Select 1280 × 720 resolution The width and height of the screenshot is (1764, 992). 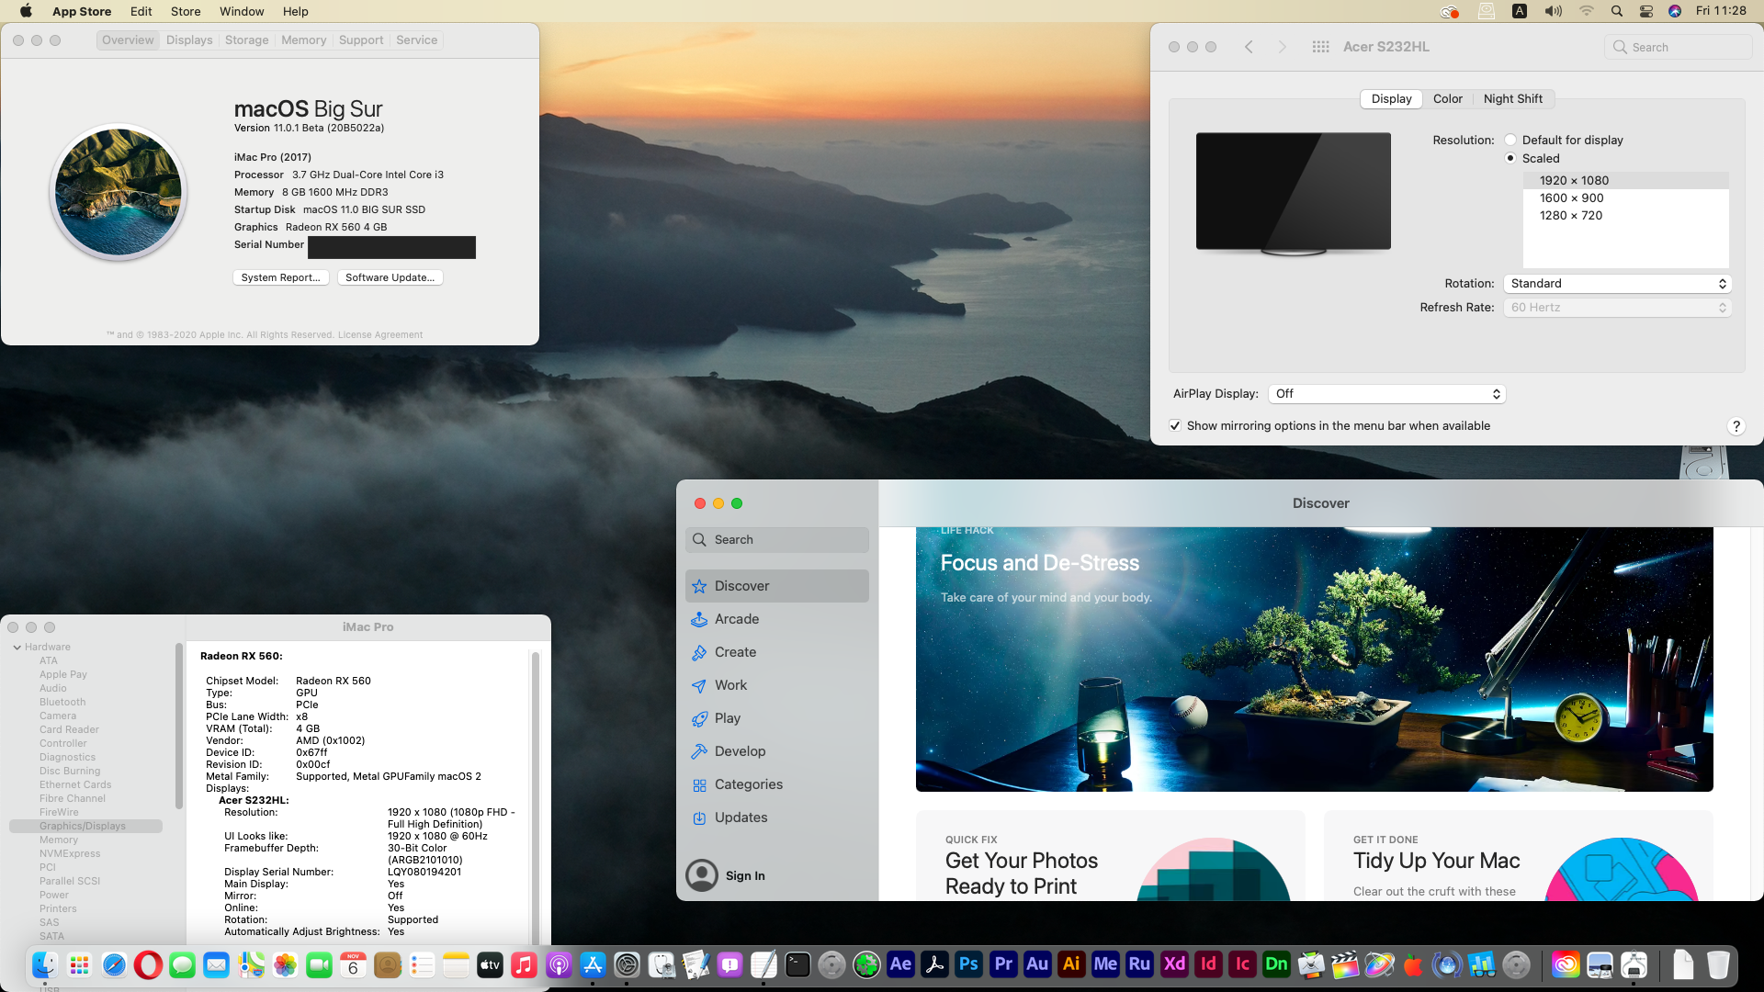[1625, 216]
